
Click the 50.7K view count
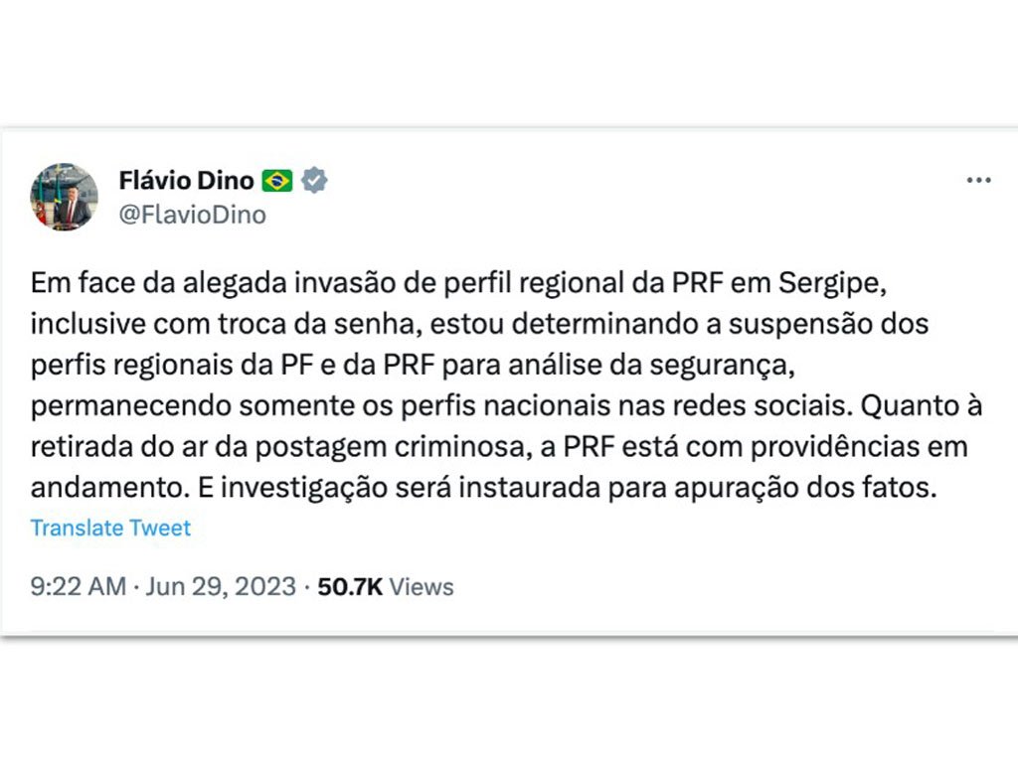tap(350, 587)
